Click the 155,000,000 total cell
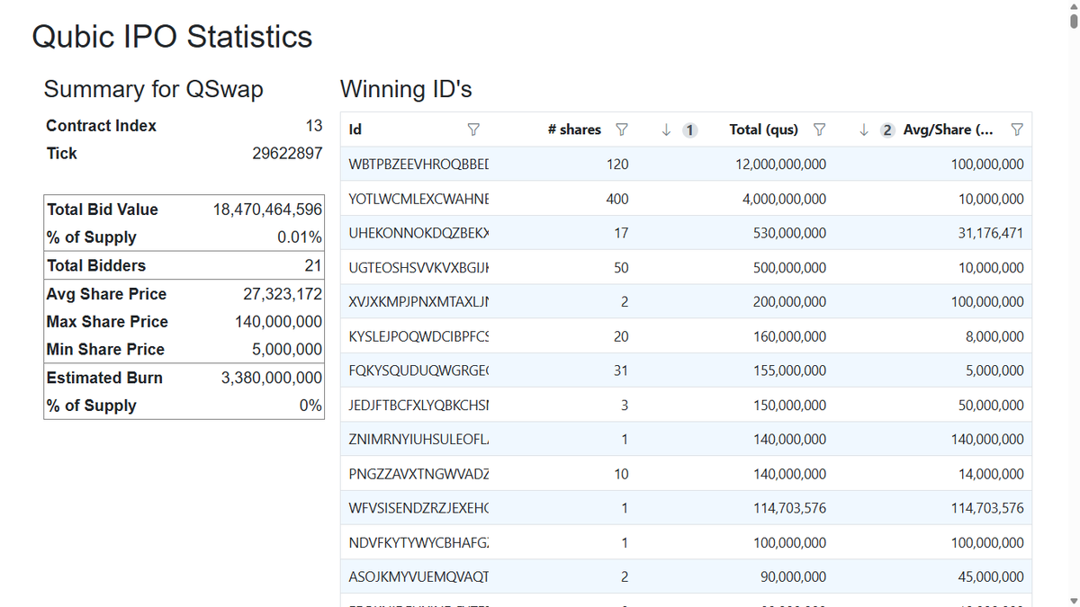Viewport: 1080px width, 607px height. click(736, 370)
